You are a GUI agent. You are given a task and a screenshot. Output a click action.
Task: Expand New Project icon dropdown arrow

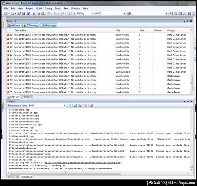[9, 13]
